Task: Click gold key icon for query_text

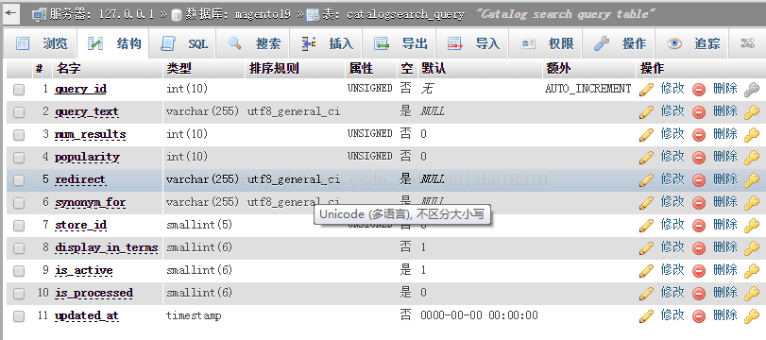Action: pos(751,112)
